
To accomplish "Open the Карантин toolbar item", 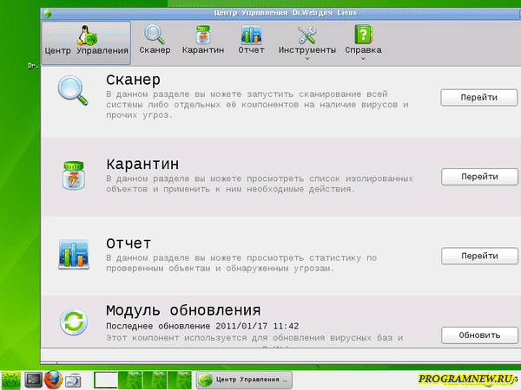I will 203,40.
